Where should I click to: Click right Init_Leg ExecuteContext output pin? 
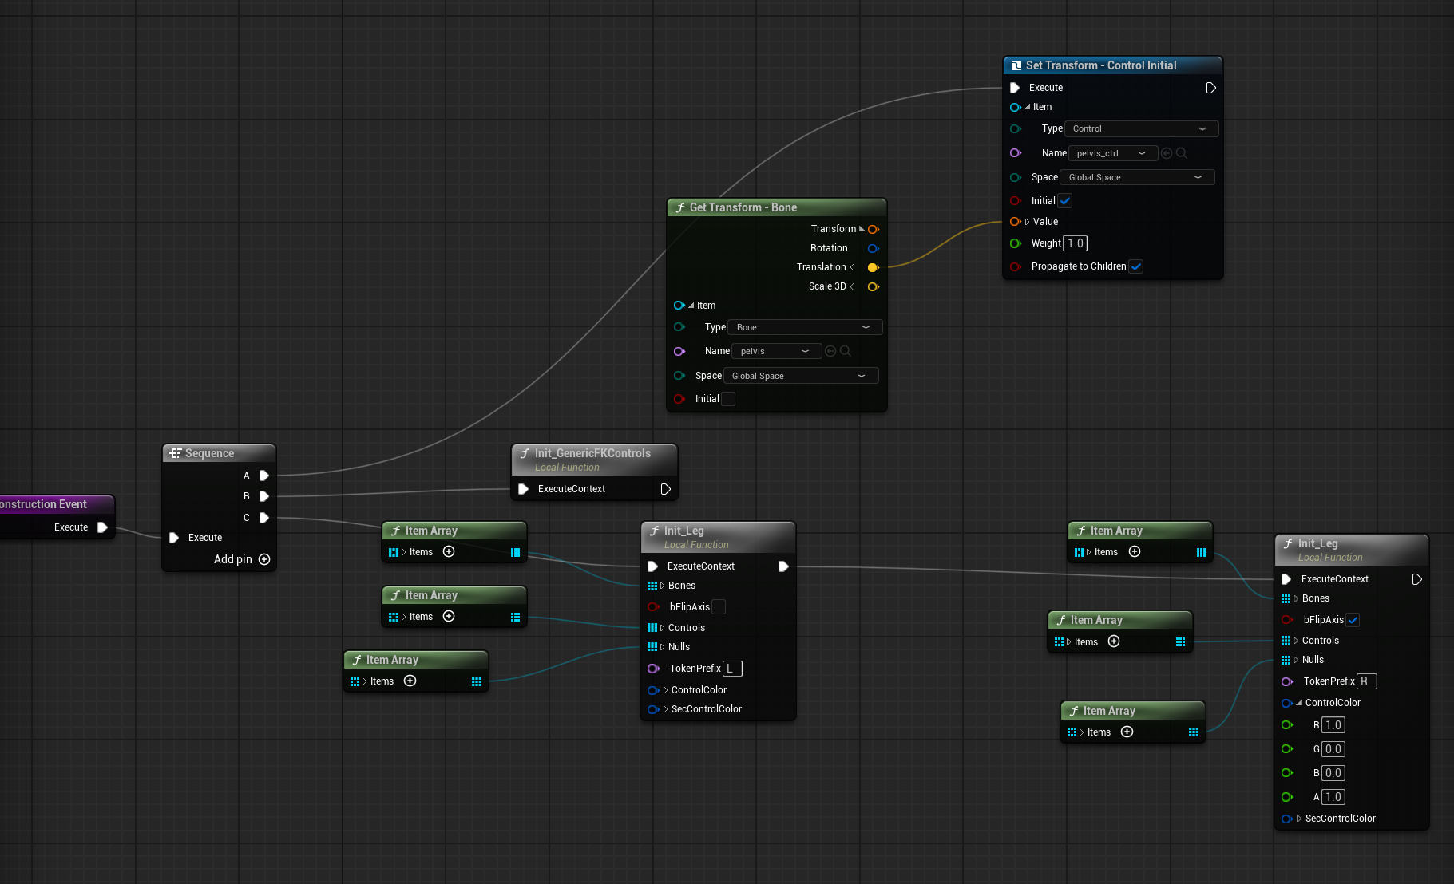pyautogui.click(x=1416, y=579)
